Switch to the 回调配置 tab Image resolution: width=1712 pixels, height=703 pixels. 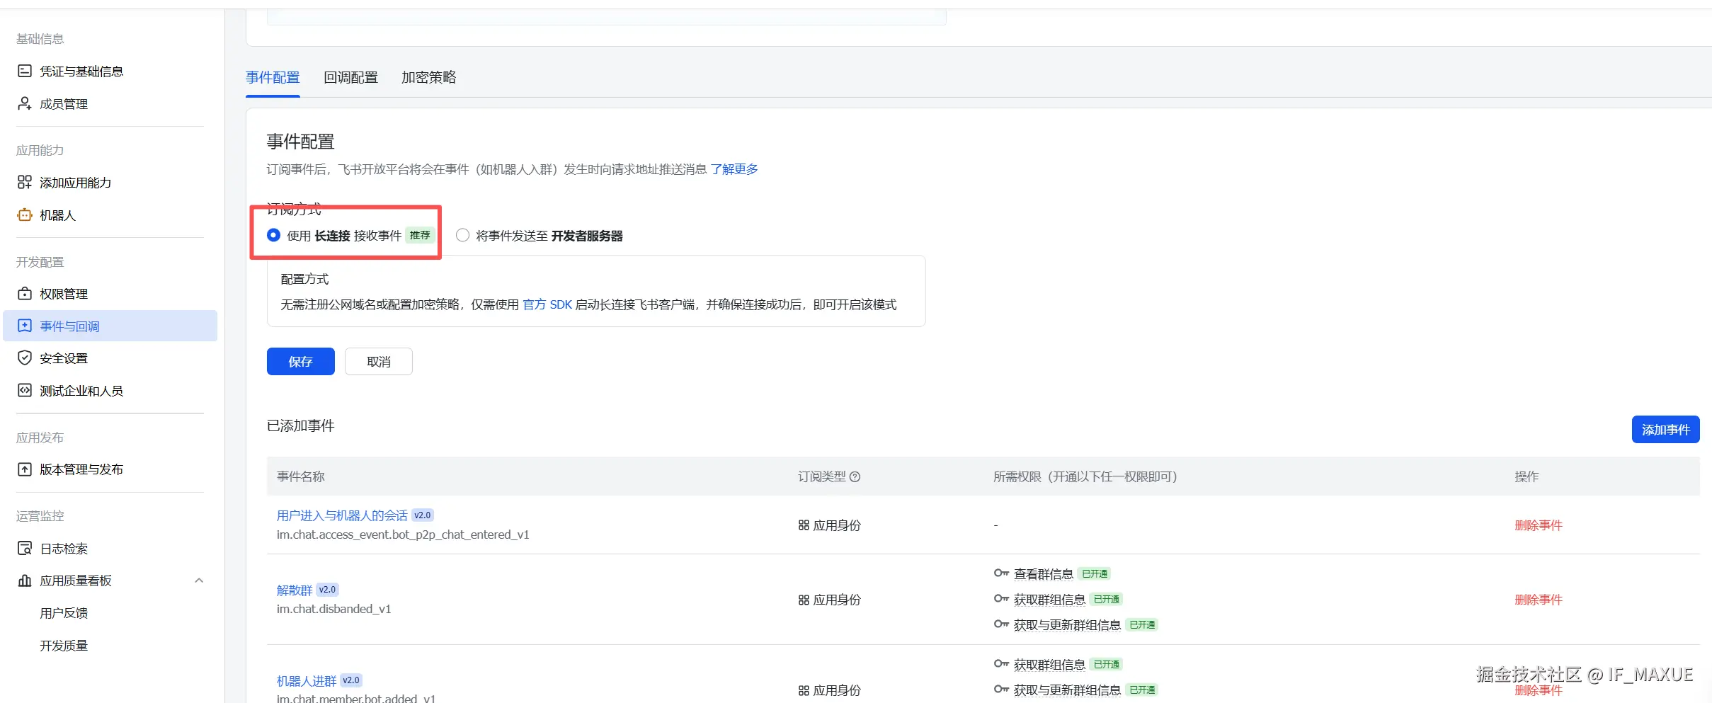click(x=350, y=77)
